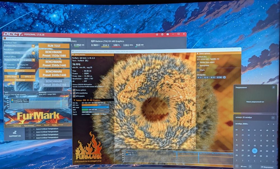Toggle the Benchmark checkbox in FurMark launcher

click(x=6, y=68)
